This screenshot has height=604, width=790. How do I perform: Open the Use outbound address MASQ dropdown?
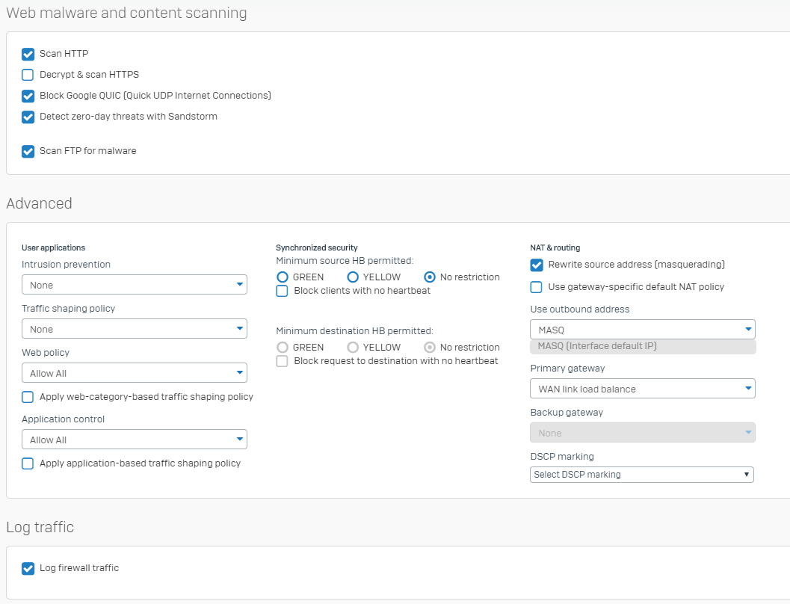tap(643, 330)
